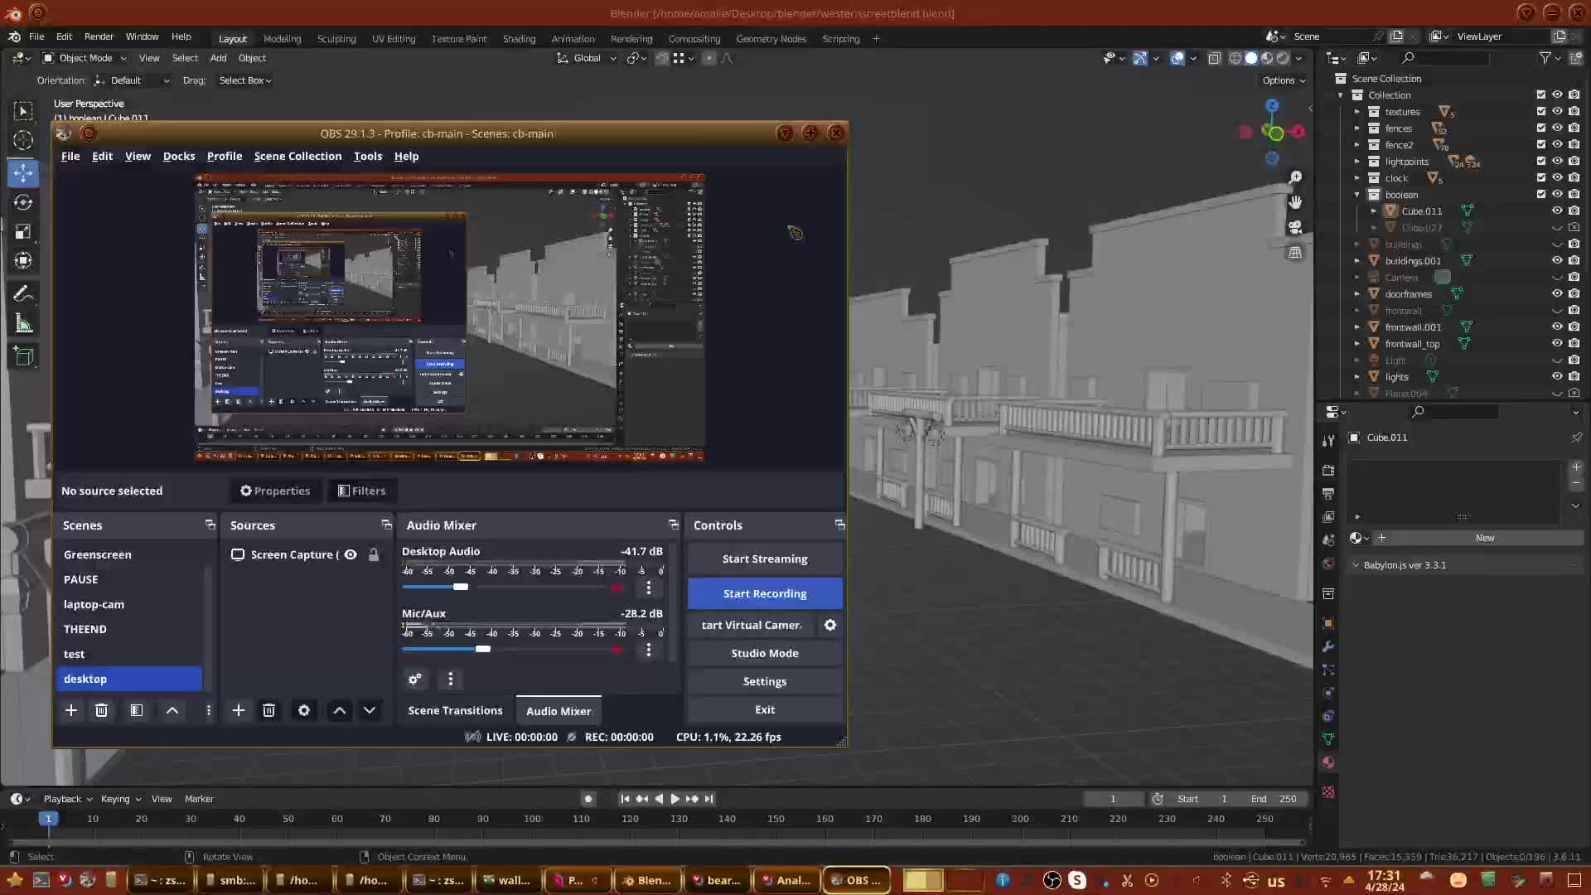Switch to the Scene Transitions tab

click(455, 710)
